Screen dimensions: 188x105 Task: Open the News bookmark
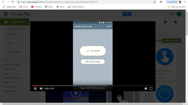tap(61, 7)
